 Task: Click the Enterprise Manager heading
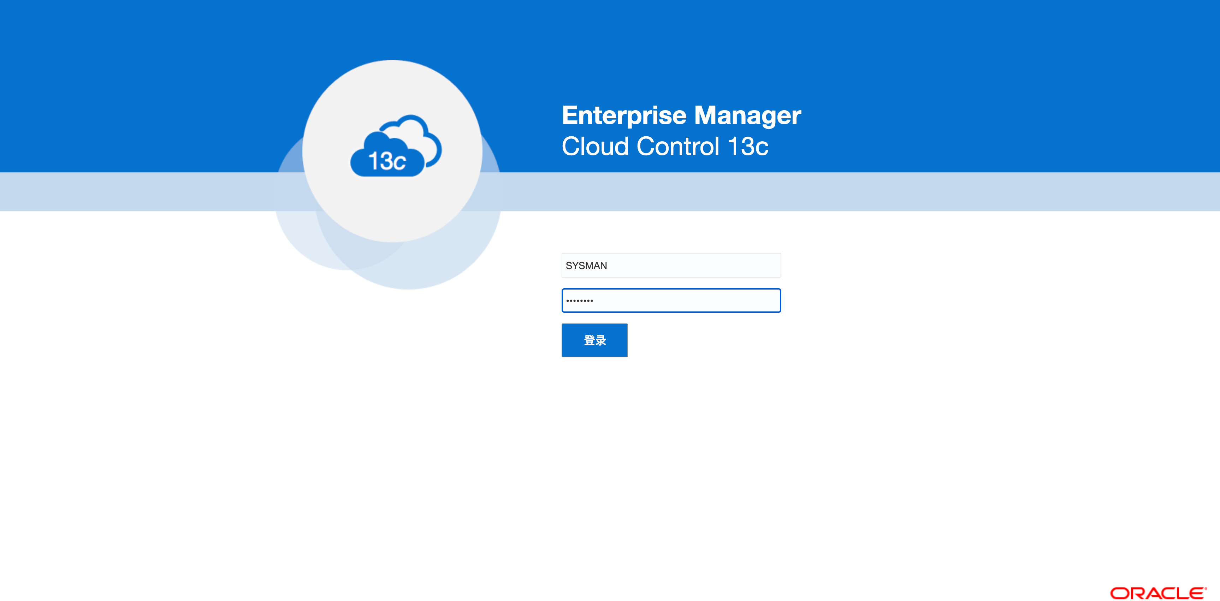(x=681, y=115)
